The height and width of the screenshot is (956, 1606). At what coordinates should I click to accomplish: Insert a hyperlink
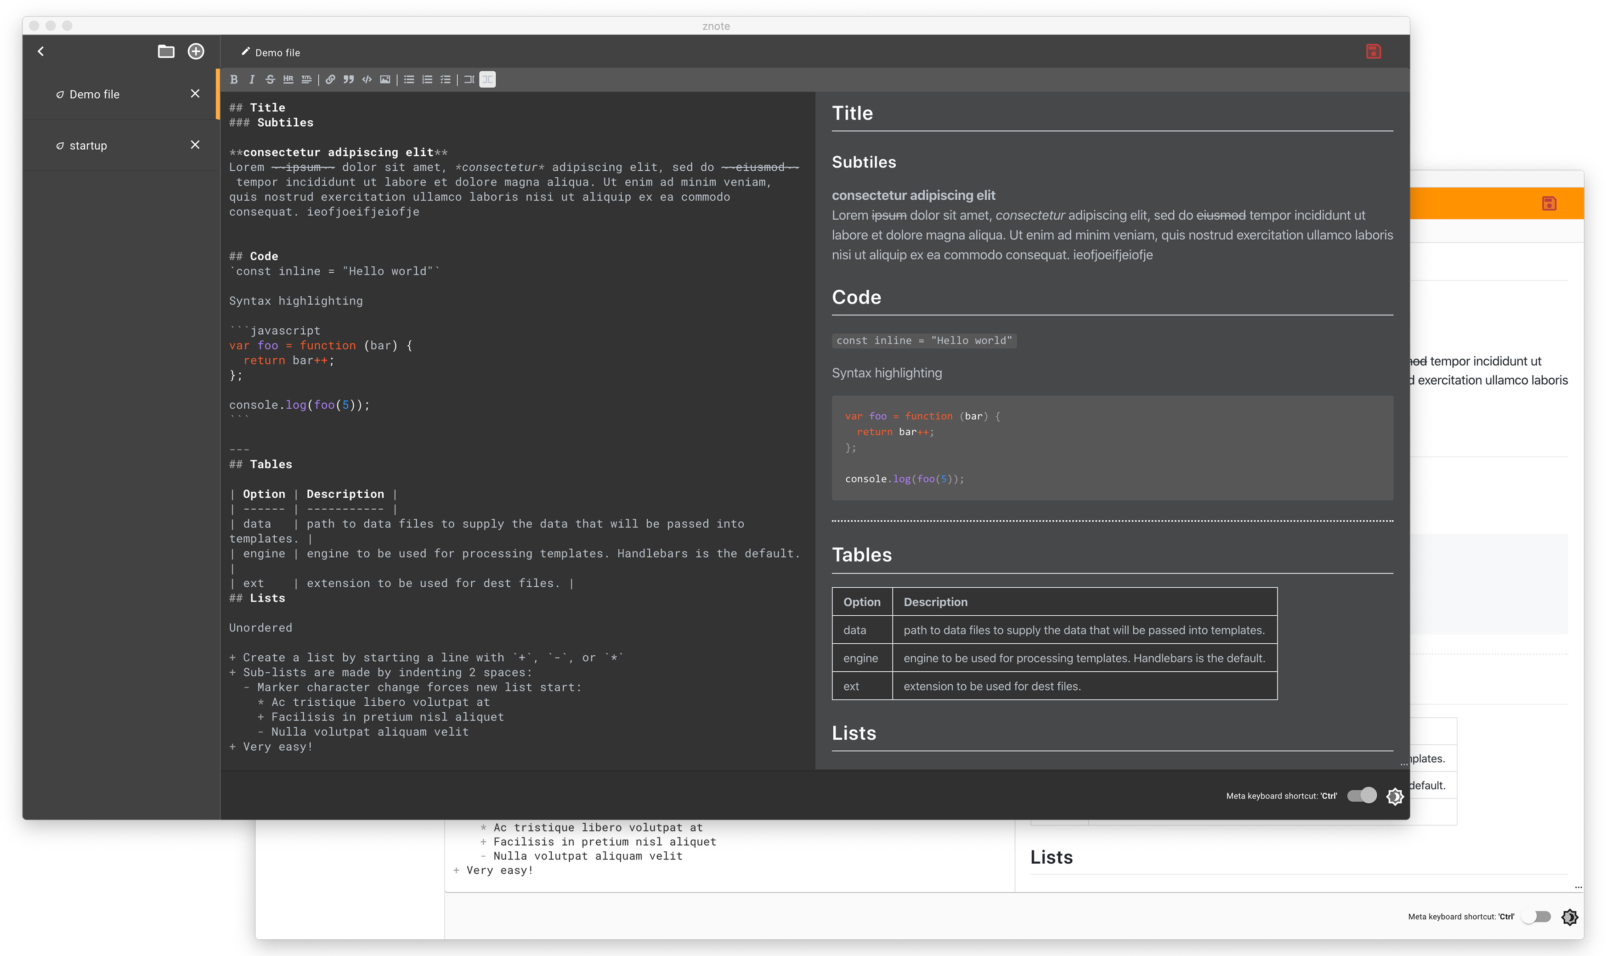click(x=330, y=79)
